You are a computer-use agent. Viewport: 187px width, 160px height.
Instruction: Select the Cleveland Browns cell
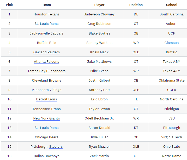click(x=46, y=80)
